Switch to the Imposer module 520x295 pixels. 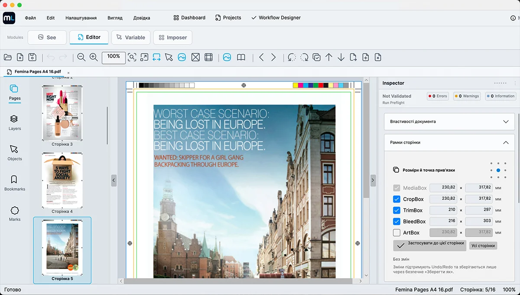tap(172, 37)
